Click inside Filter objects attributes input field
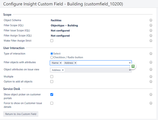This screenshot has width=158, height=120. [x=103, y=63]
